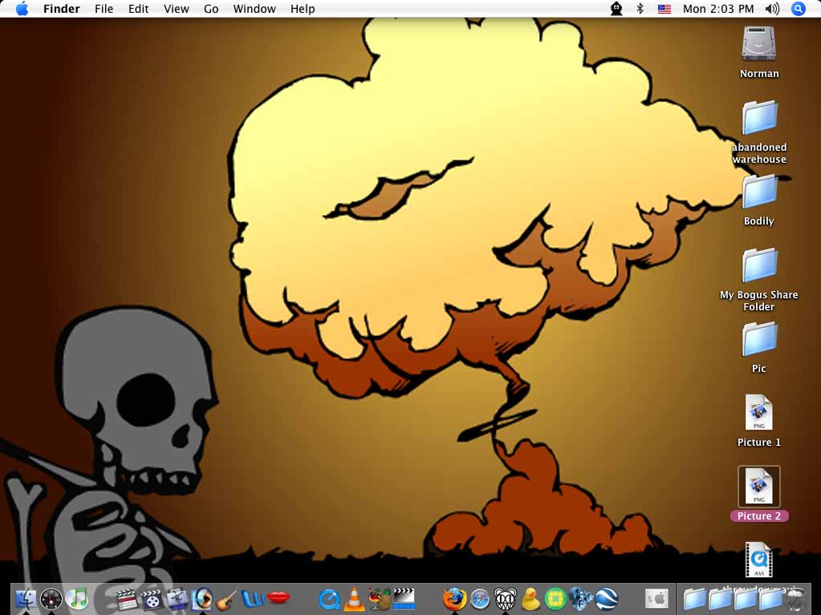Screen dimensions: 821x615
Task: Launch Safari compass icon
Action: (x=480, y=599)
